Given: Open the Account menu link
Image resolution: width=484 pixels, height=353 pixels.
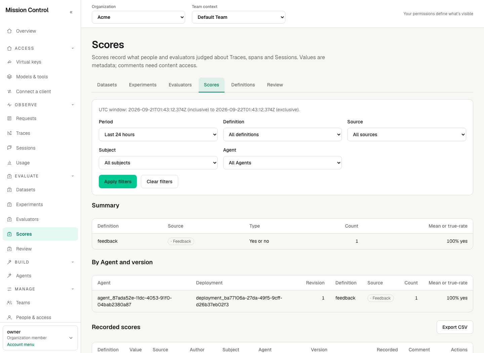Looking at the screenshot, I should point(21,345).
